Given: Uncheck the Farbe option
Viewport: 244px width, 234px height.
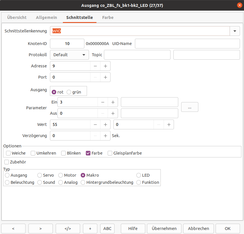Looking at the screenshot, I should click(88, 153).
